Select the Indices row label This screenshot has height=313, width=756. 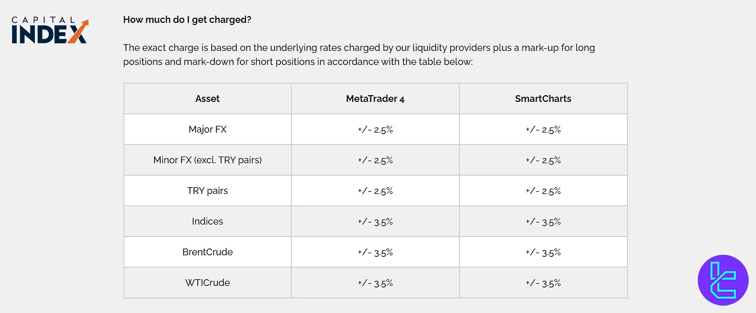click(208, 221)
